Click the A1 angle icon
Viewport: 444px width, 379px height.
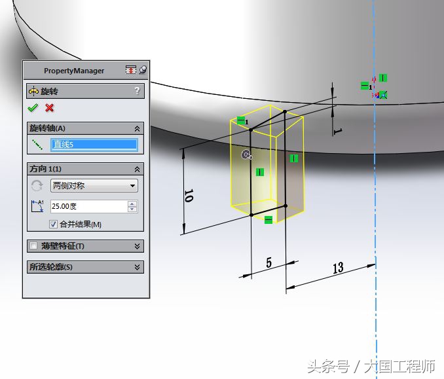click(37, 206)
